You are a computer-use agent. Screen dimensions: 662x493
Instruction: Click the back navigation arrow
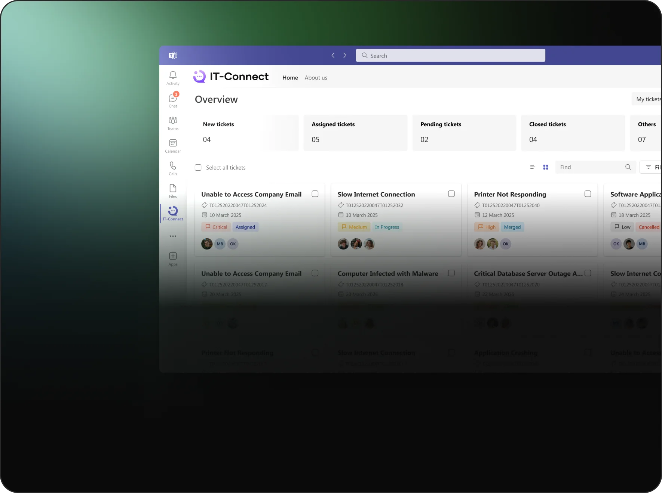click(x=333, y=56)
